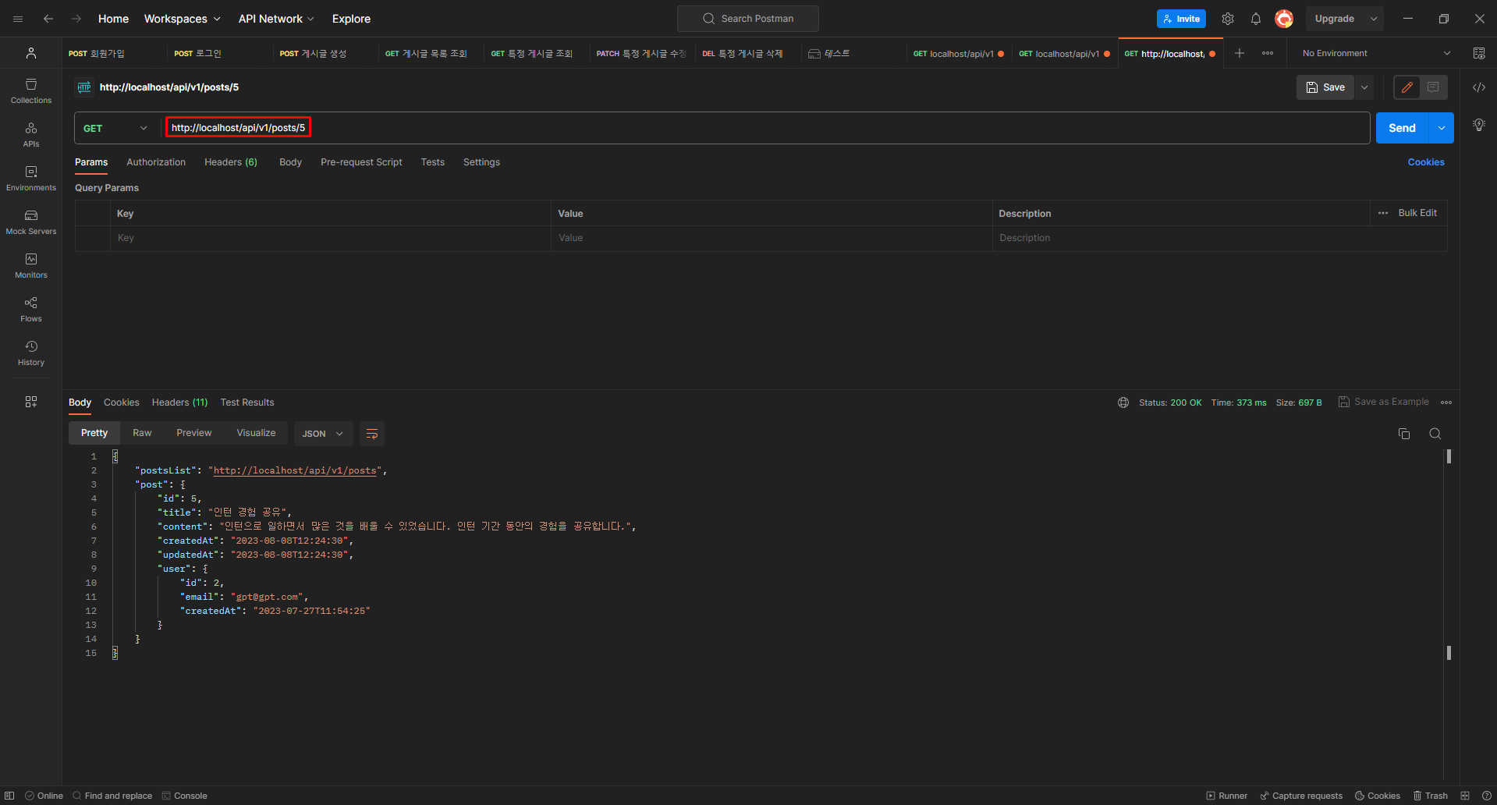Viewport: 1497px width, 805px height.
Task: Click the Send button
Action: pos(1401,127)
